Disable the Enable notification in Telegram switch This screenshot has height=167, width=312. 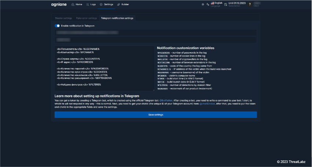pyautogui.click(x=57, y=26)
